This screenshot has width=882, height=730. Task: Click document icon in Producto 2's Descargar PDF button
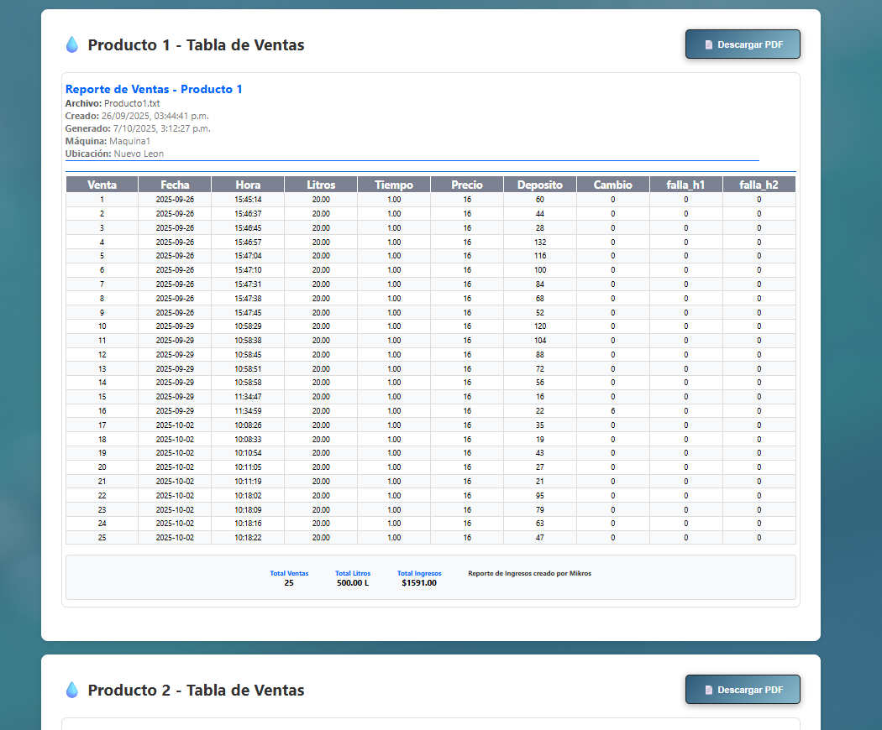(x=709, y=690)
